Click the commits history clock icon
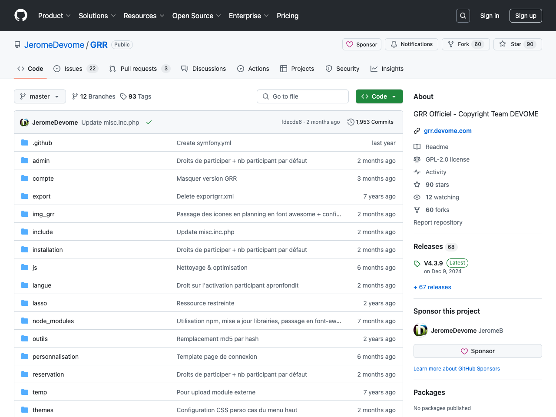 (351, 122)
